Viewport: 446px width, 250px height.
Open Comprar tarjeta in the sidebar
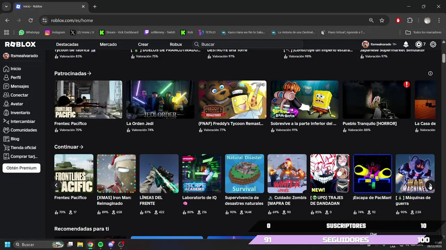coord(24,157)
